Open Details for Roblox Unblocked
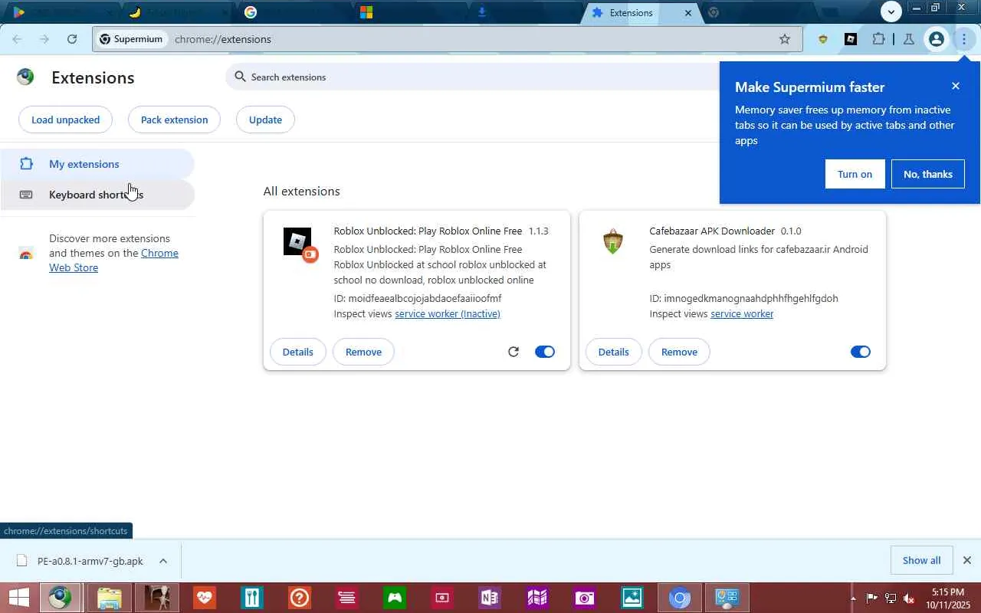Image resolution: width=981 pixels, height=613 pixels. (x=297, y=352)
